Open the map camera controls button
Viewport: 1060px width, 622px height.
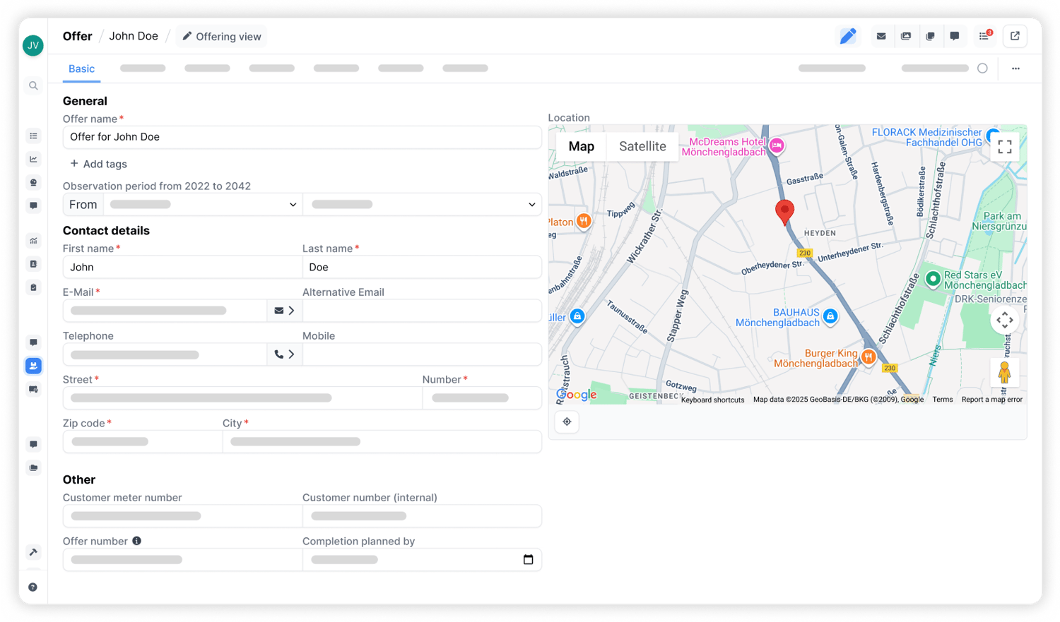[1005, 320]
